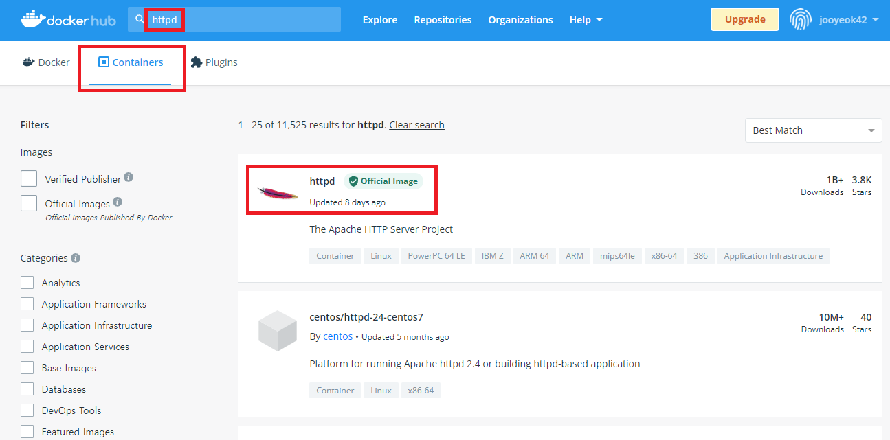Check the Analytics category
This screenshot has width=890, height=440.
point(27,283)
